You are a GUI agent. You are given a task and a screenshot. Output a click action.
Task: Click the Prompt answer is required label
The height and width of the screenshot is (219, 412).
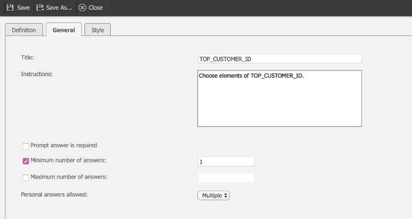tap(64, 145)
